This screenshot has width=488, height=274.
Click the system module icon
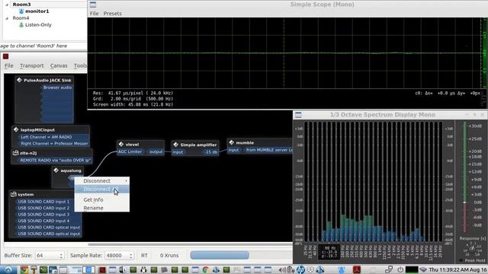[x=14, y=194]
